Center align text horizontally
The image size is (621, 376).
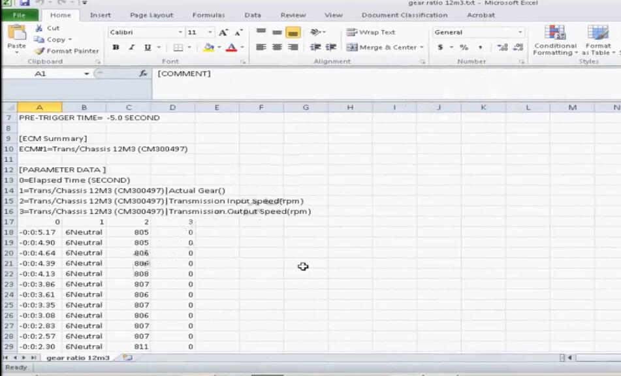click(x=277, y=48)
